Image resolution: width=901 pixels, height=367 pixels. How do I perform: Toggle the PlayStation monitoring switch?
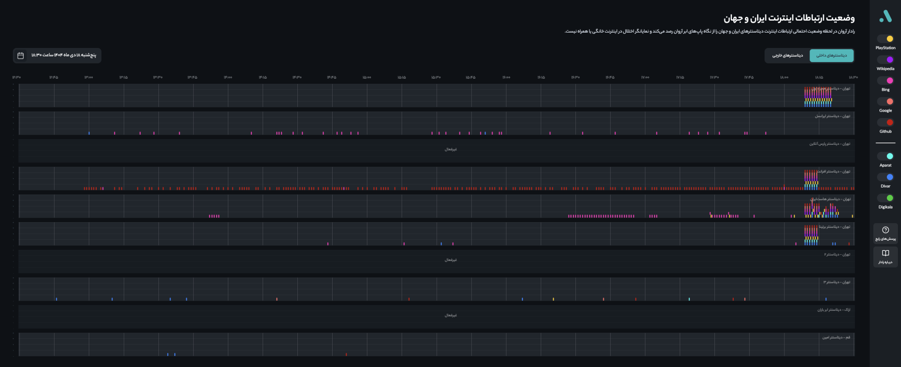885,39
